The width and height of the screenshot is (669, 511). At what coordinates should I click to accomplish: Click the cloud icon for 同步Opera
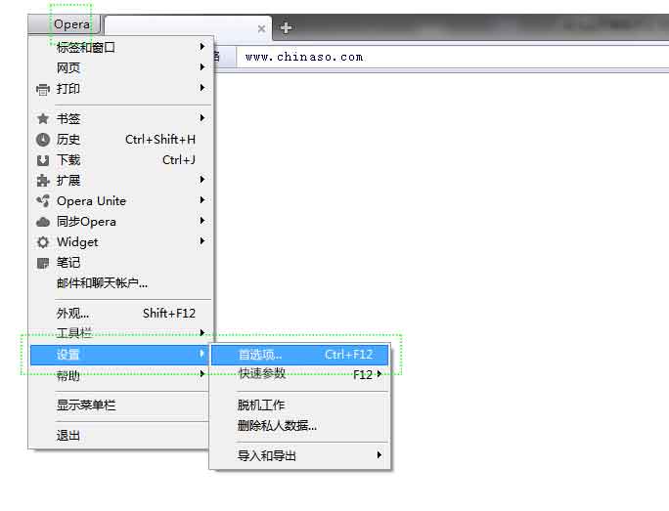(x=42, y=222)
